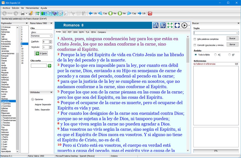Go to previous chapter with left Cap arrow
This screenshot has height=158, width=241.
(103, 13)
